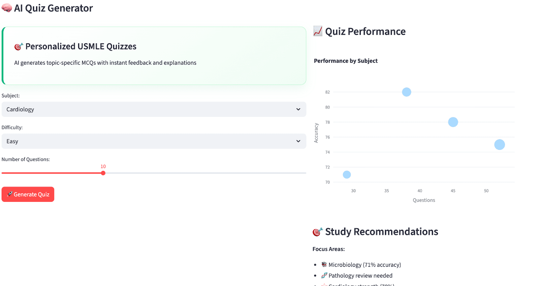Click the chevron on the Subject selector
539x286 pixels.
(298, 109)
